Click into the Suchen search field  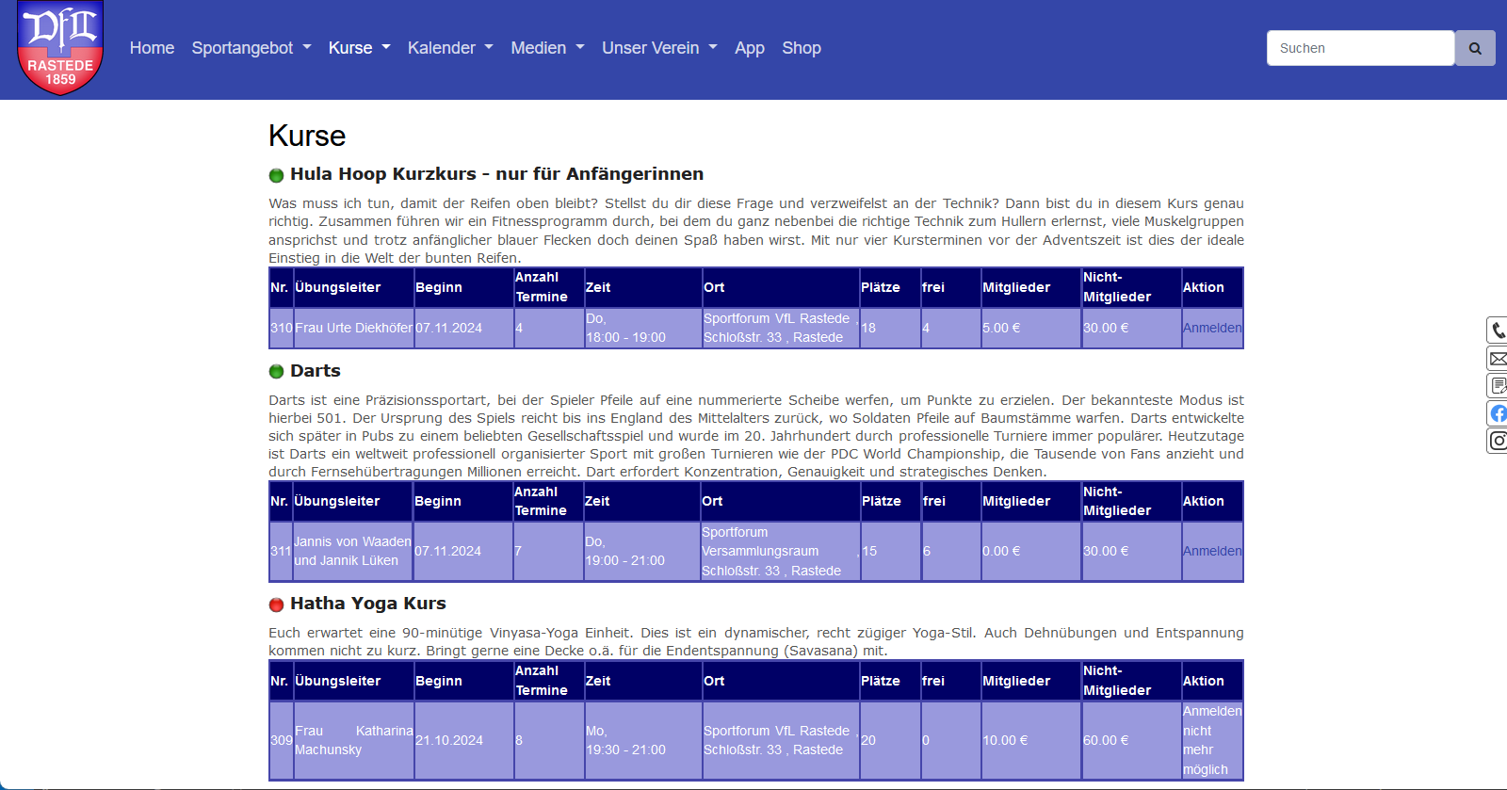pos(1361,48)
